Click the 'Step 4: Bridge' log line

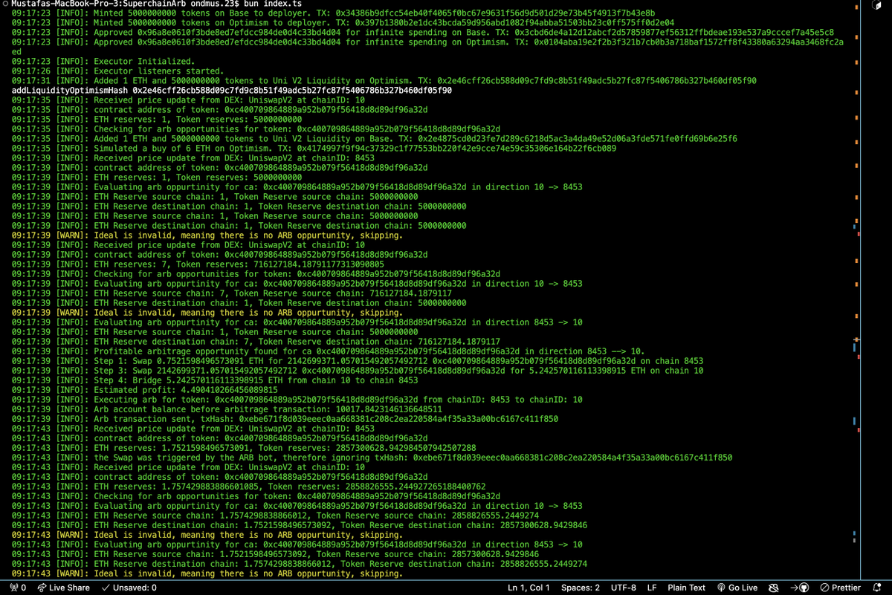[215, 380]
